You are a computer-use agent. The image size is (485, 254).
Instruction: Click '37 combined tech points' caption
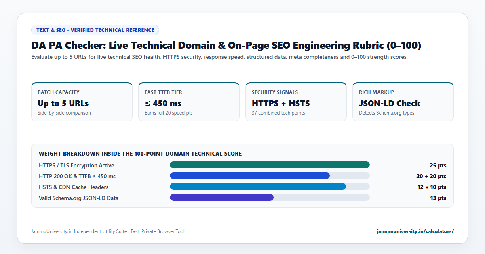278,113
